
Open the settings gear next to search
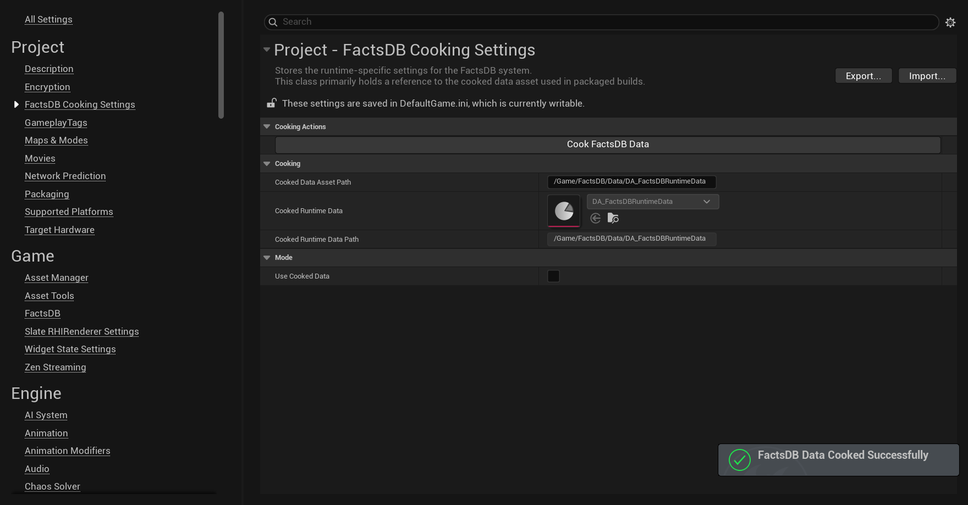pos(950,23)
